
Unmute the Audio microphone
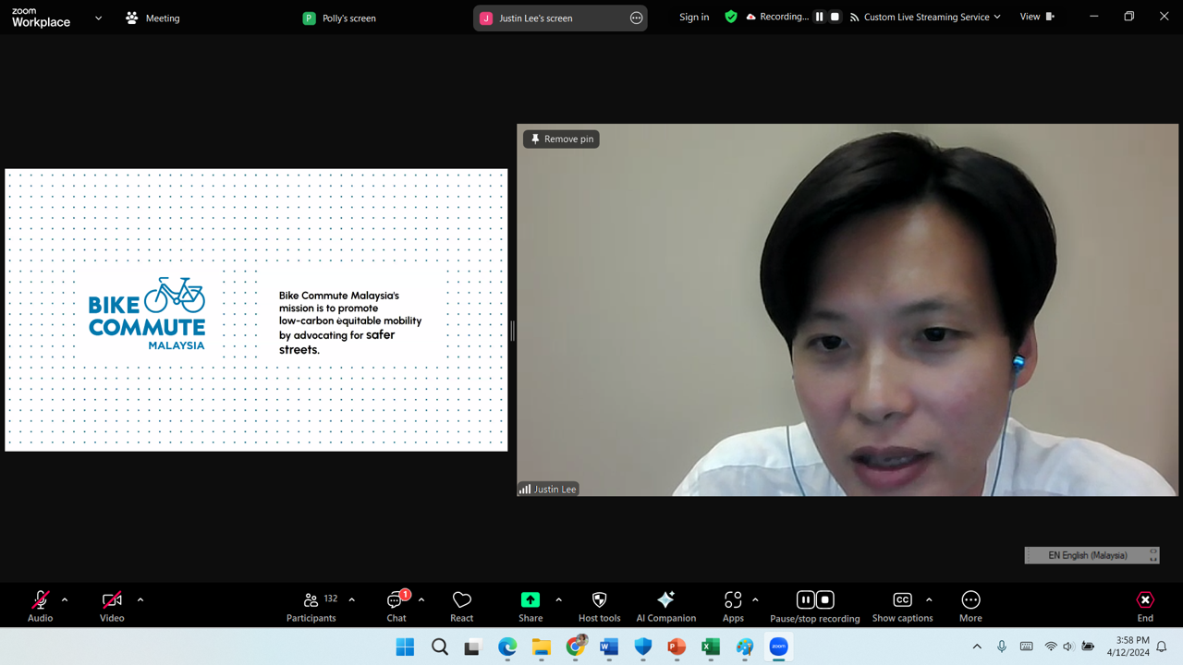click(41, 606)
